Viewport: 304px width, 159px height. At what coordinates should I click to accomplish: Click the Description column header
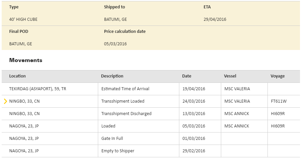click(112, 76)
